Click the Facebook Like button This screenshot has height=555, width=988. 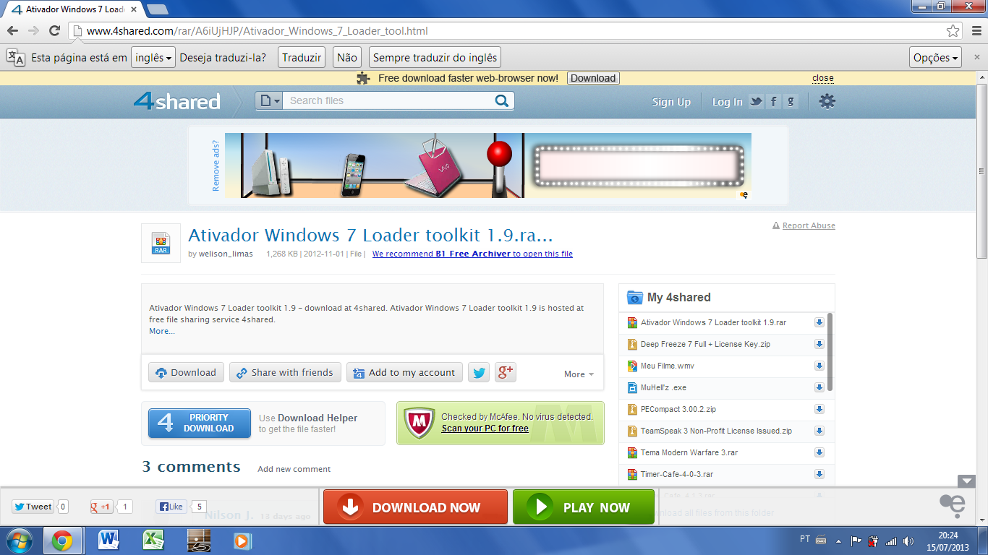172,507
